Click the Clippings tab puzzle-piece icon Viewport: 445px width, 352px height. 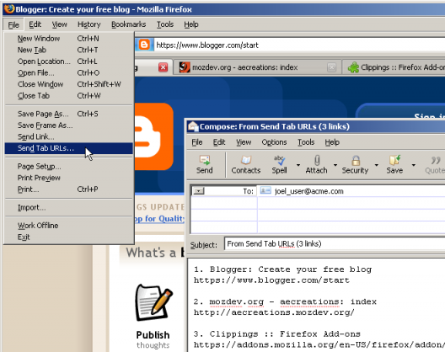coord(353,67)
